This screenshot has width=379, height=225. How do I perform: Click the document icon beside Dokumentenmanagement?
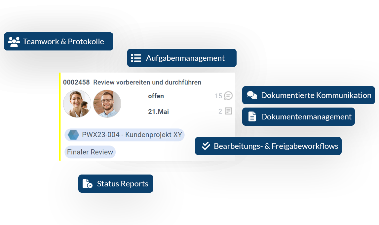pyautogui.click(x=252, y=116)
